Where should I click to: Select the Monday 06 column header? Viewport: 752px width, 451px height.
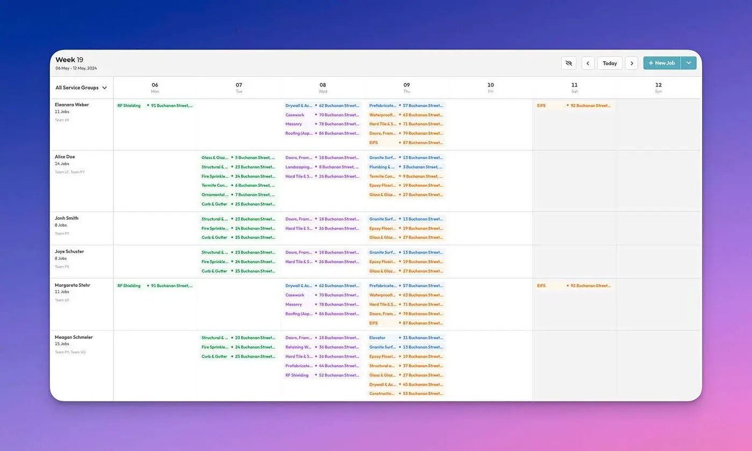(x=155, y=87)
